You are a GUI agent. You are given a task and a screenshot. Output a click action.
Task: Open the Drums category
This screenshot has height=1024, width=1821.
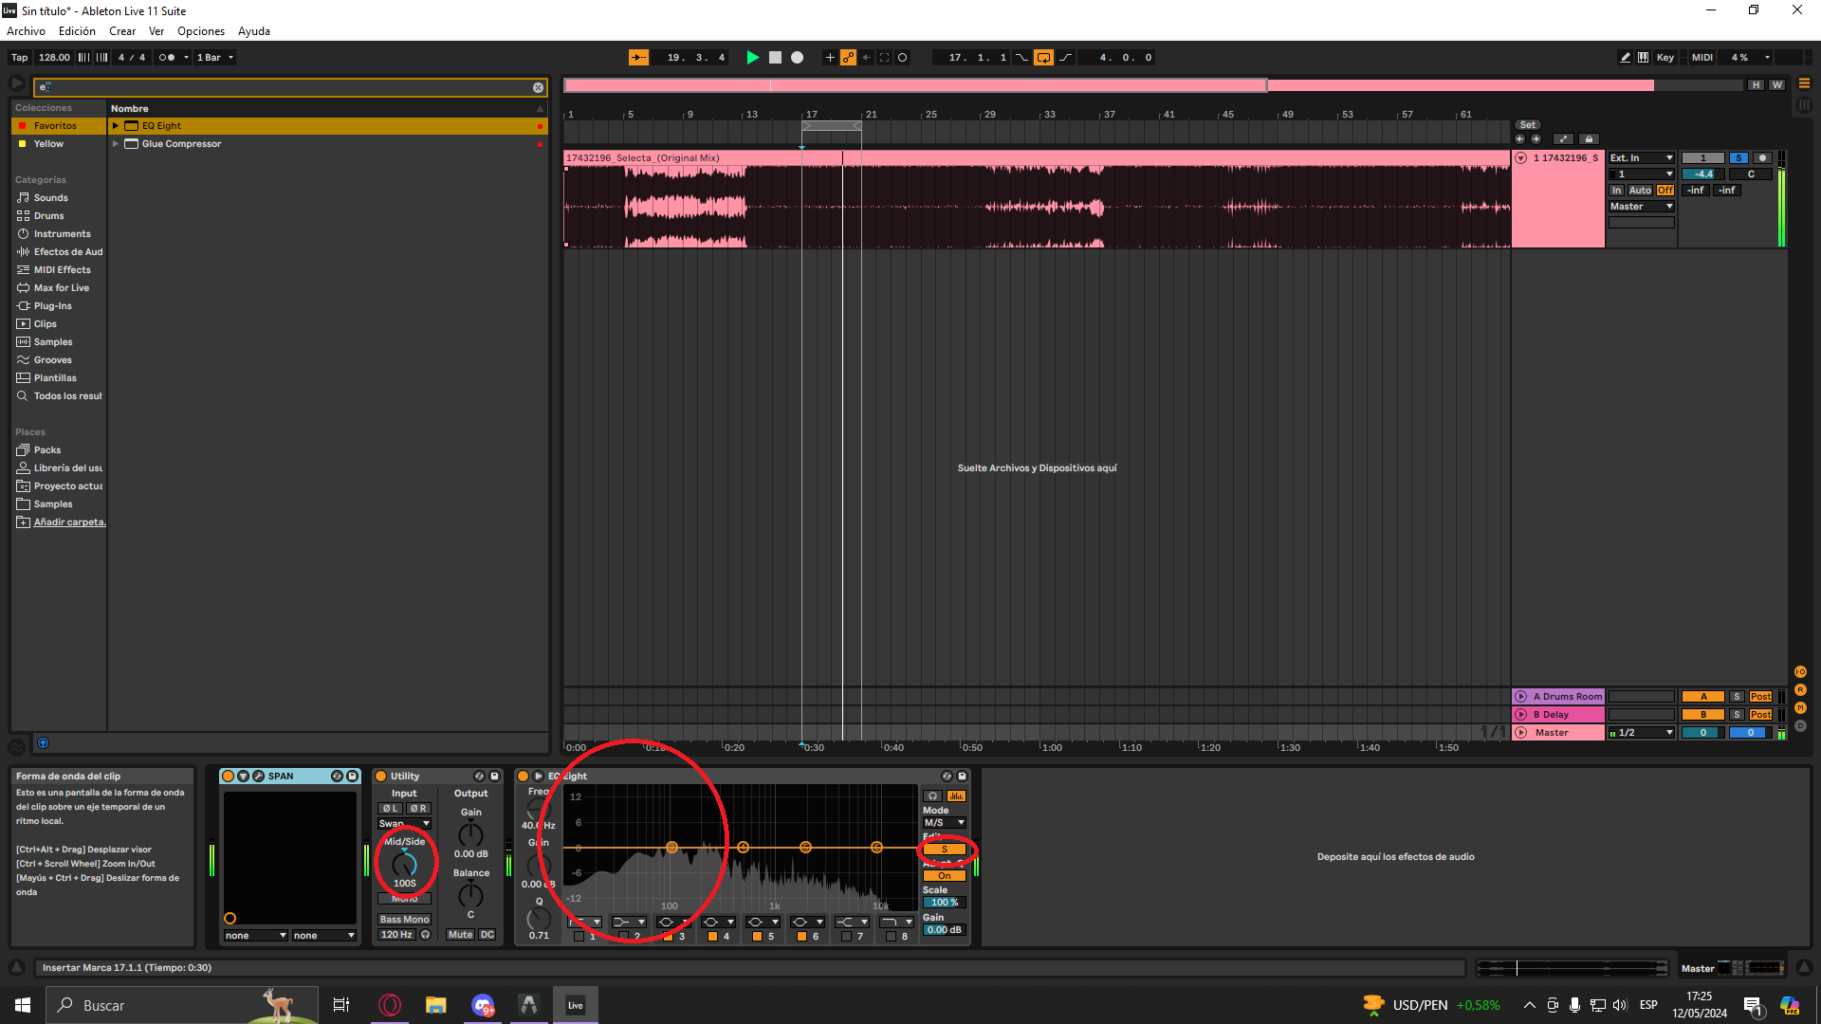click(48, 216)
